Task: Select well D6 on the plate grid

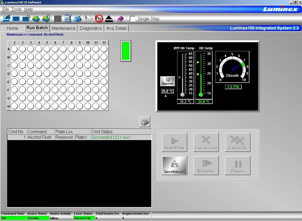Action: [x=55, y=73]
